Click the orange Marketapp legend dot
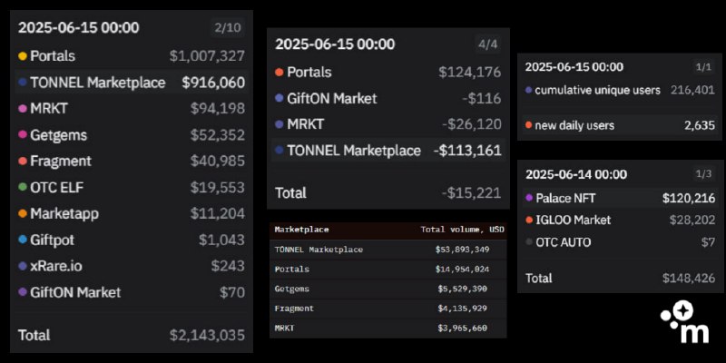Viewport: 726px width, 363px height. (23, 214)
